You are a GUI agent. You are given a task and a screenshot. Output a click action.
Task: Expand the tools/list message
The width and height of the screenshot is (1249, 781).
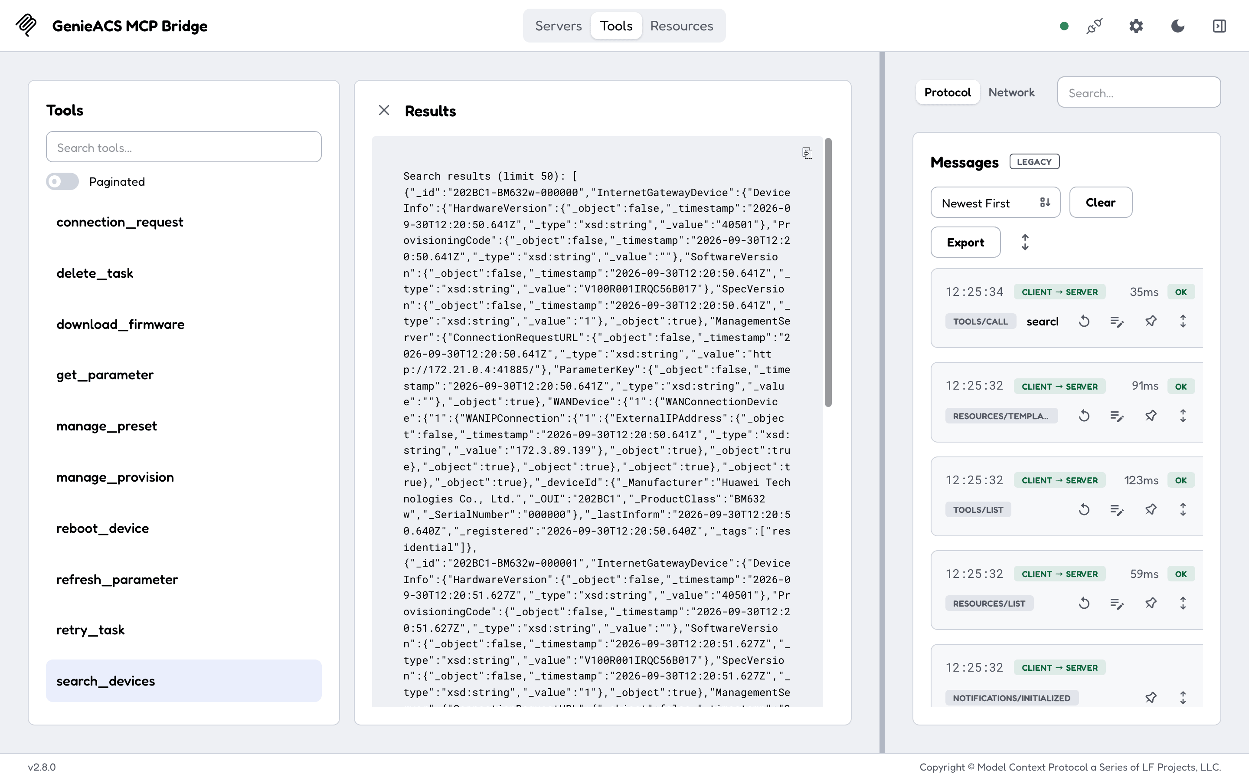pos(1183,510)
